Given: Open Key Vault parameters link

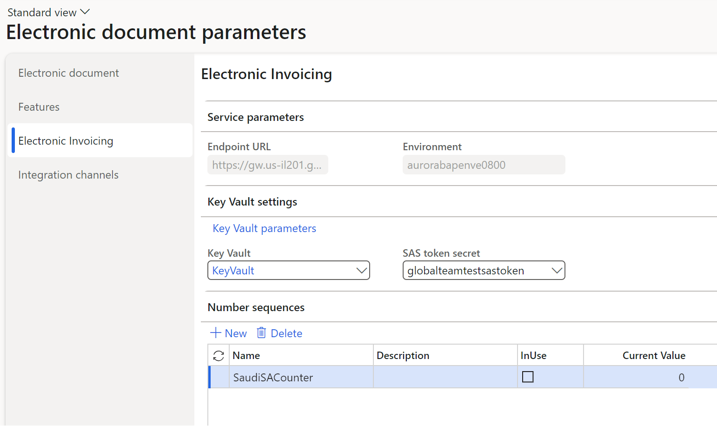Looking at the screenshot, I should [x=264, y=228].
